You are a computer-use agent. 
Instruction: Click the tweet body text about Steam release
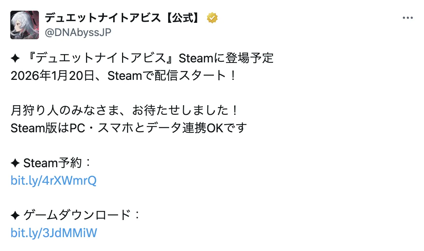click(x=143, y=58)
